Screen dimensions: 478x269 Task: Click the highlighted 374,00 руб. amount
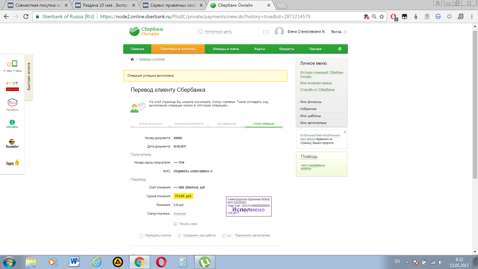[x=183, y=196]
